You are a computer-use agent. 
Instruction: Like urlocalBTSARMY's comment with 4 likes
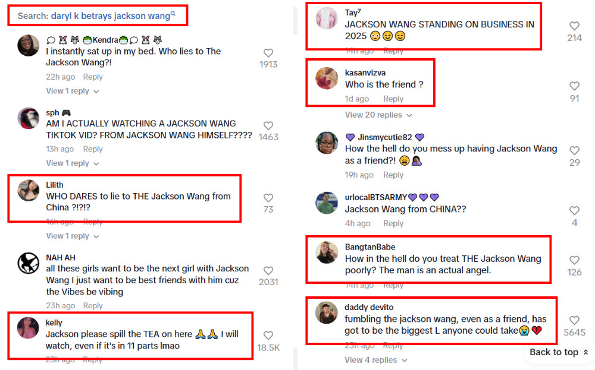pos(574,211)
